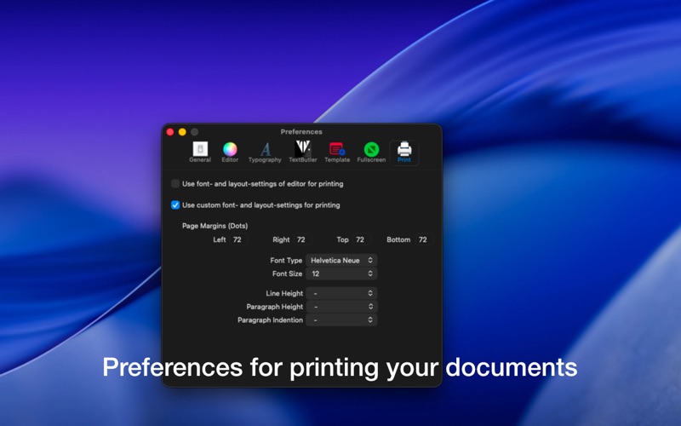This screenshot has width=681, height=426.
Task: Open Fullscreen preferences
Action: coord(371,153)
